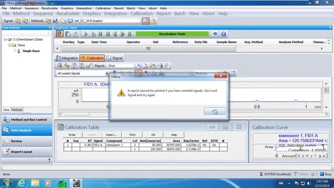Open the Report Layout view
Image resolution: width=334 pixels, height=188 pixels.
[27, 151]
